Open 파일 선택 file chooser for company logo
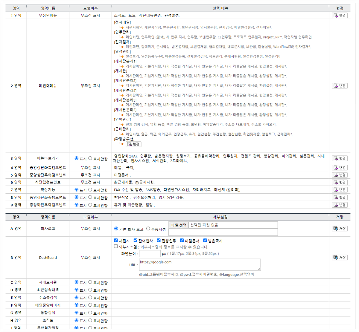The height and width of the screenshot is (332, 359). (x=179, y=225)
